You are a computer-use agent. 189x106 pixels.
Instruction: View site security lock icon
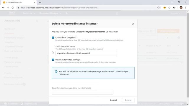click(18, 8)
